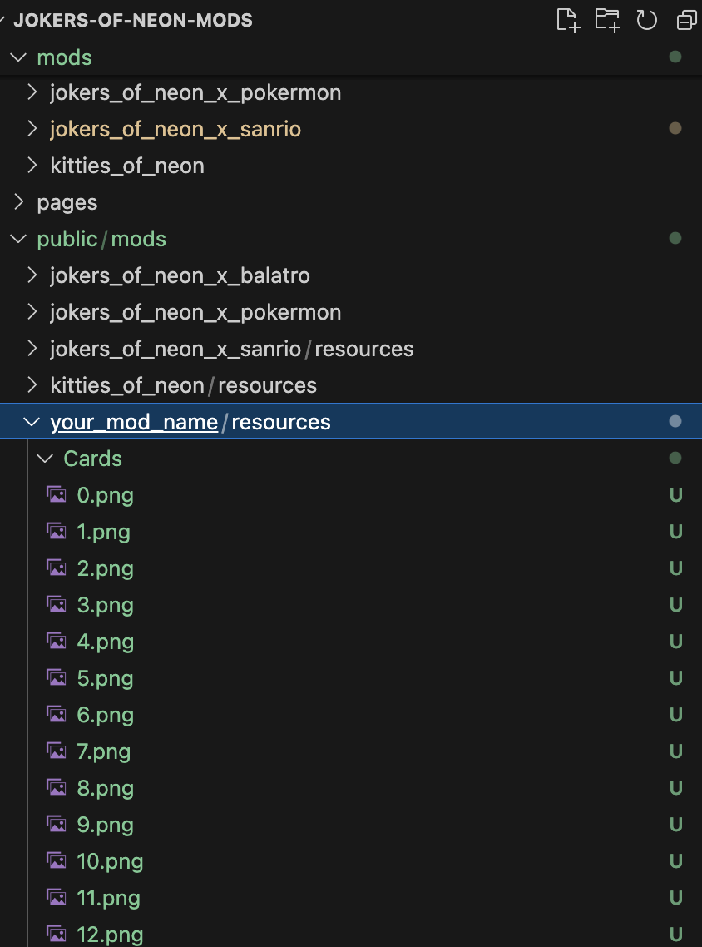Click the image icon beside 5.png
The width and height of the screenshot is (702, 947).
coord(57,677)
